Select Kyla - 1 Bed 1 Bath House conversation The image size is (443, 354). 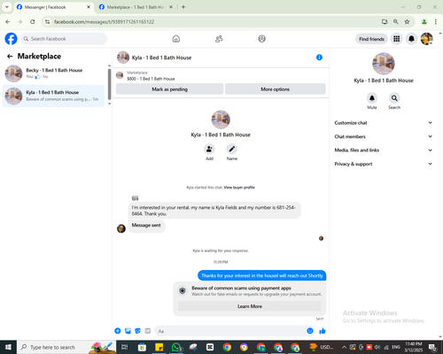[x=53, y=96]
